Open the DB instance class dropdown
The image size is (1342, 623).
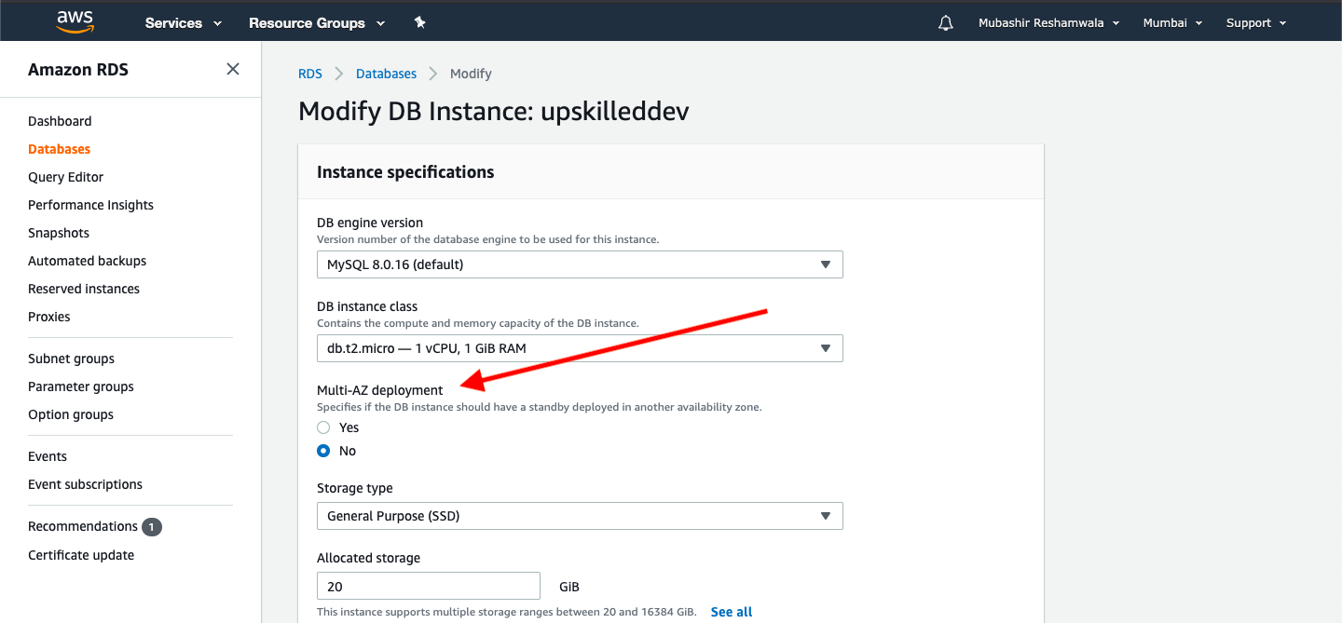(x=580, y=348)
